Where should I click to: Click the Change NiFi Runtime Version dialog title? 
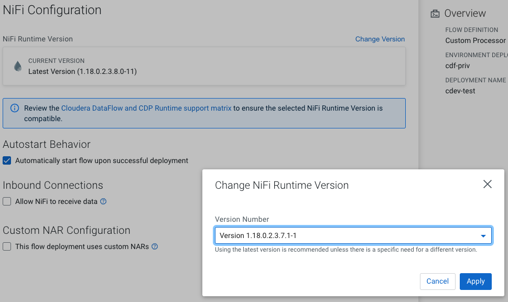click(282, 185)
